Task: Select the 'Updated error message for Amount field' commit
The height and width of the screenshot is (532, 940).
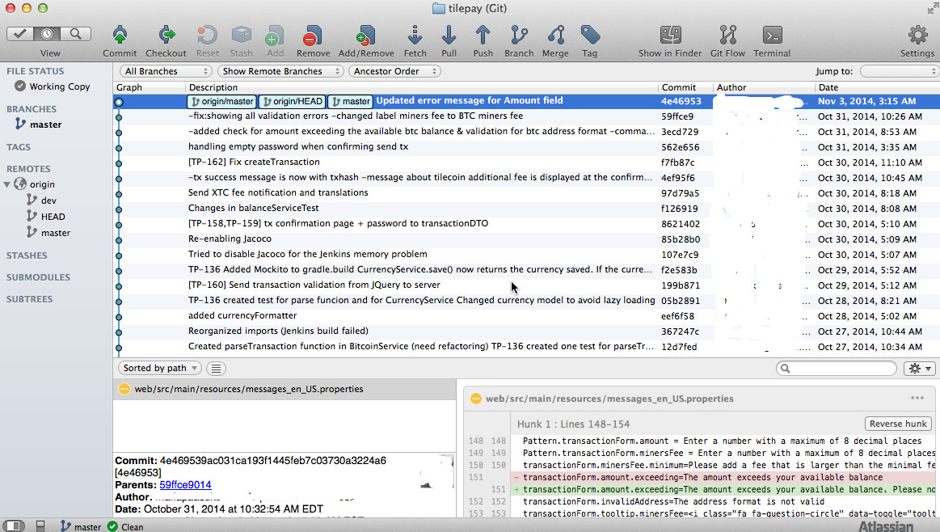Action: (x=526, y=101)
